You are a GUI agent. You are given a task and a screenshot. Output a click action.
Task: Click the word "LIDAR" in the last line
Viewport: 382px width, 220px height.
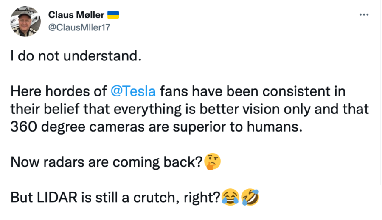tap(57, 198)
